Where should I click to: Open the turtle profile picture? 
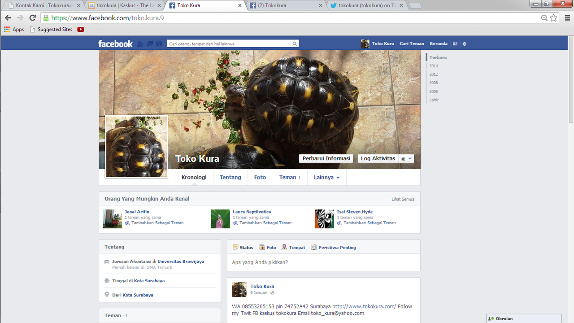(136, 147)
